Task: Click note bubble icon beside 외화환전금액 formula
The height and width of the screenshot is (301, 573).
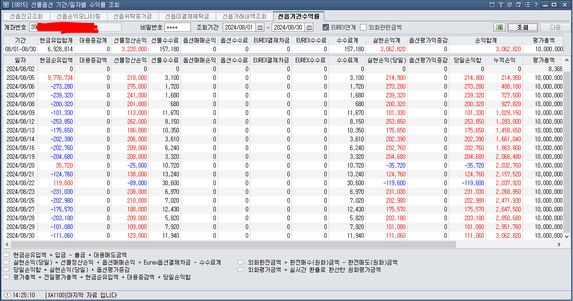Action: click(241, 262)
